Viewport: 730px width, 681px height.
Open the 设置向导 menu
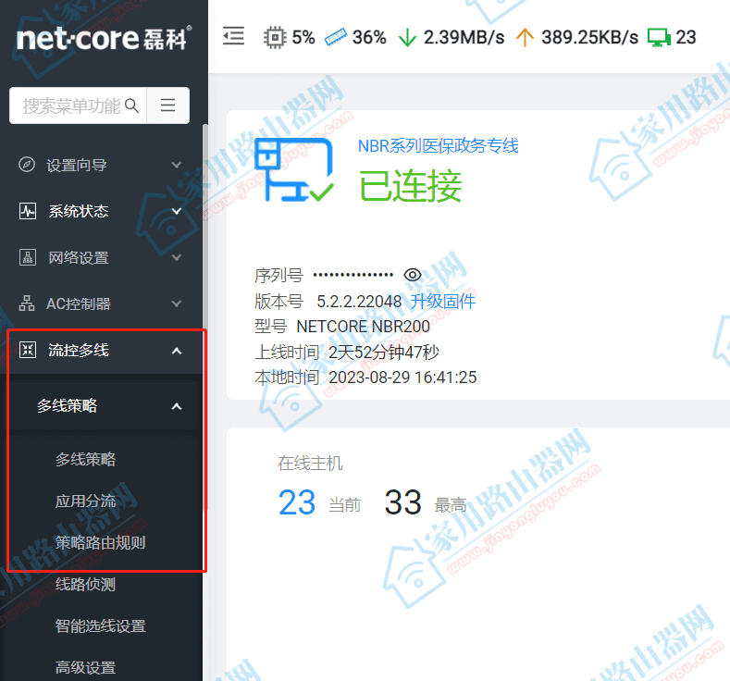click(101, 165)
